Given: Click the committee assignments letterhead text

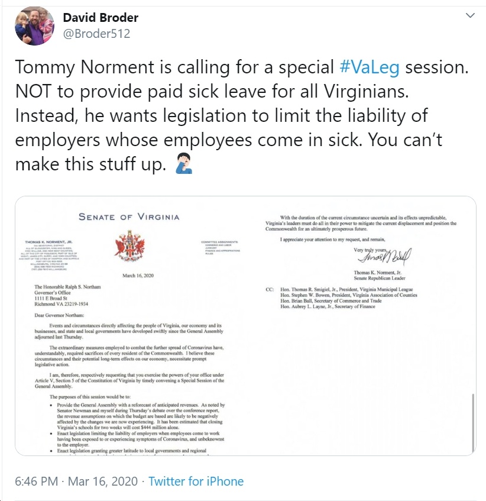Looking at the screenshot, I should (221, 248).
